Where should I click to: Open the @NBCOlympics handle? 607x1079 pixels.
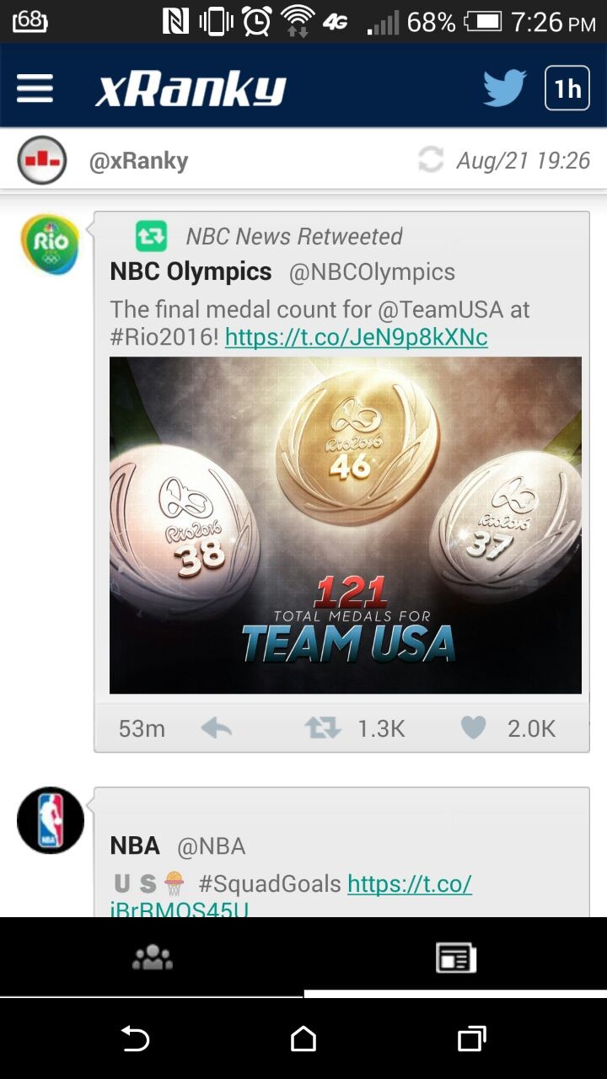tap(372, 272)
